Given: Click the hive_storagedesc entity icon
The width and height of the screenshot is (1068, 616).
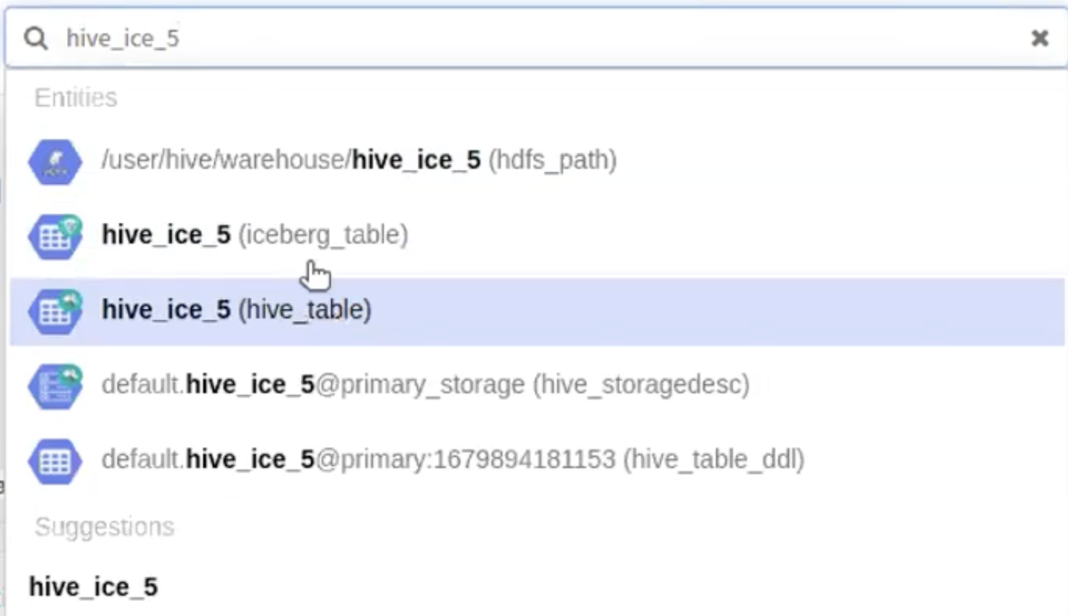Looking at the screenshot, I should point(55,385).
